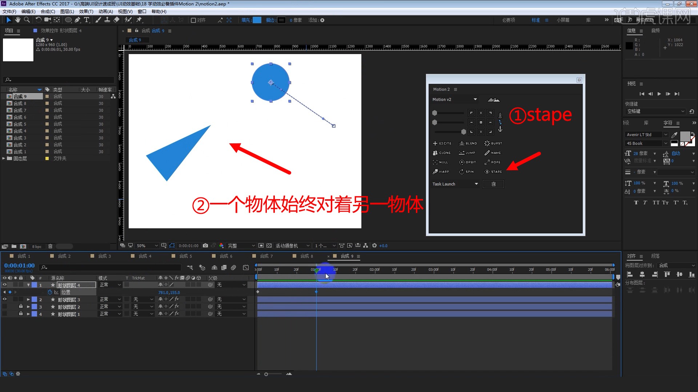Click the trash icon next to Task Launch
Screen dimensions: 698x392
pyautogui.click(x=493, y=184)
